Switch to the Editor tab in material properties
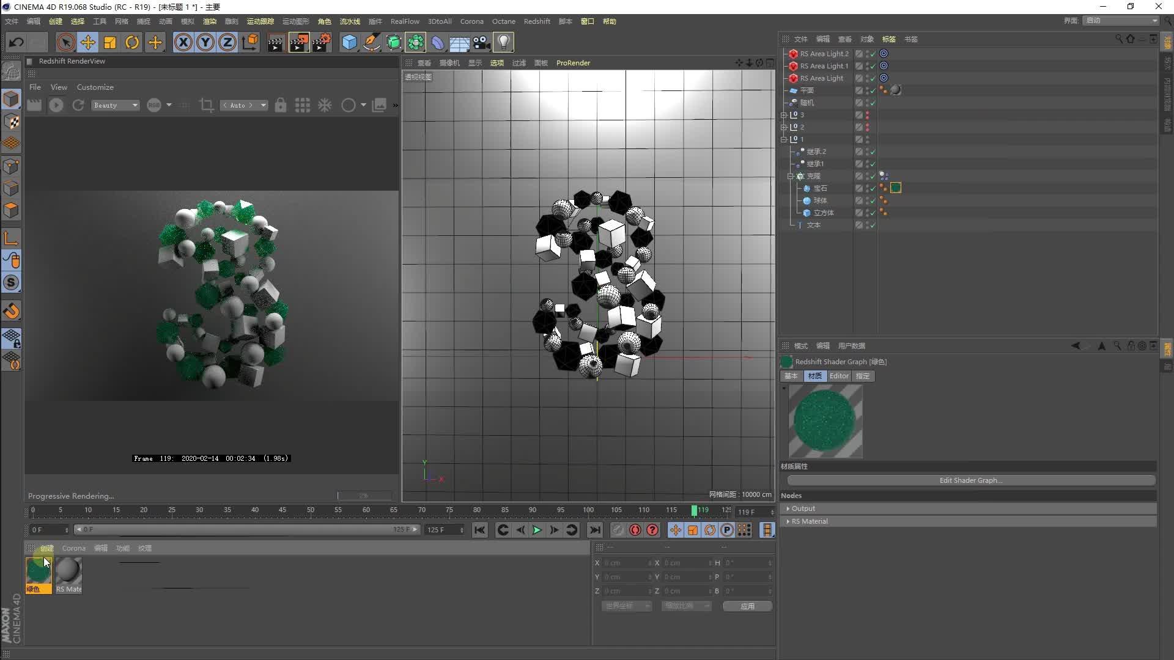Image resolution: width=1174 pixels, height=660 pixels. pyautogui.click(x=839, y=376)
